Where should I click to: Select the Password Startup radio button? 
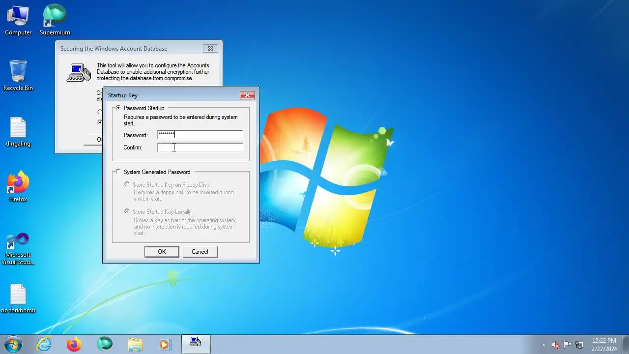click(x=118, y=108)
